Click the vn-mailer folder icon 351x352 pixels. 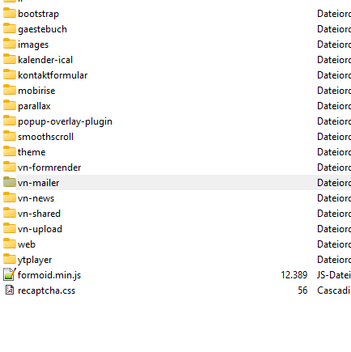10,182
